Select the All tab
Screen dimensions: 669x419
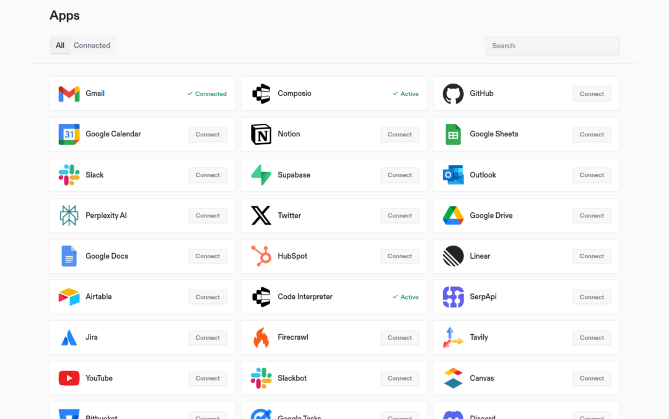tap(60, 46)
